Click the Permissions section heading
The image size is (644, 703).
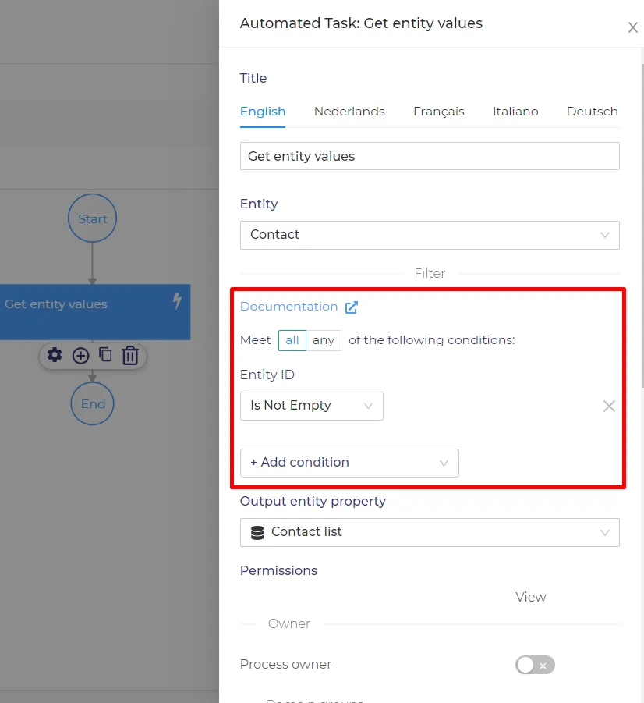tap(279, 570)
